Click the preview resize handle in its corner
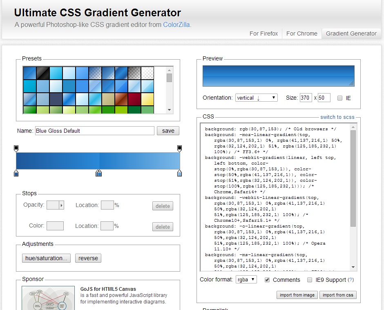The image size is (384, 310). pos(351,83)
